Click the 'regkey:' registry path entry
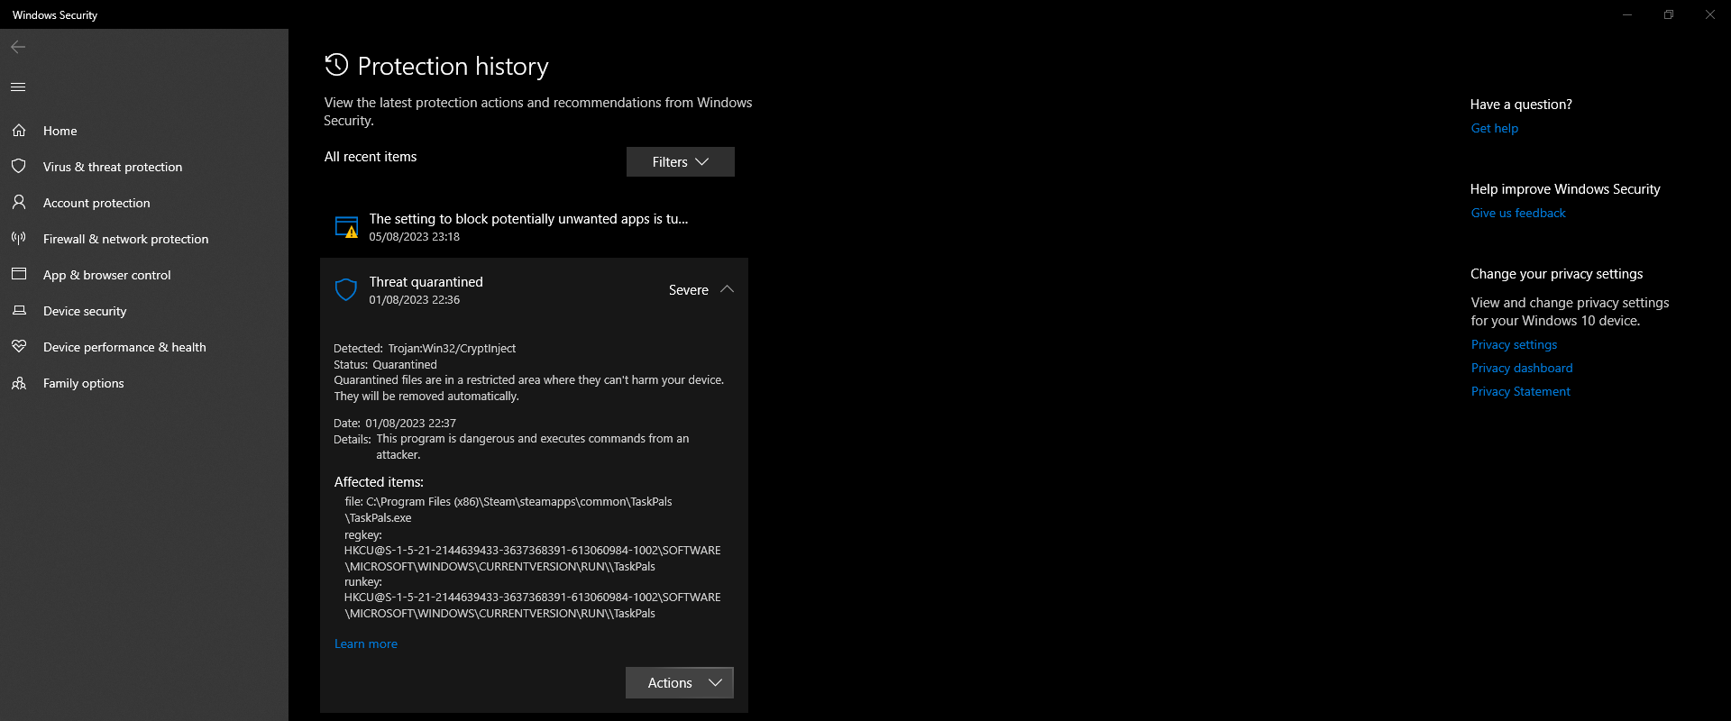Image resolution: width=1731 pixels, height=721 pixels. tap(532, 551)
